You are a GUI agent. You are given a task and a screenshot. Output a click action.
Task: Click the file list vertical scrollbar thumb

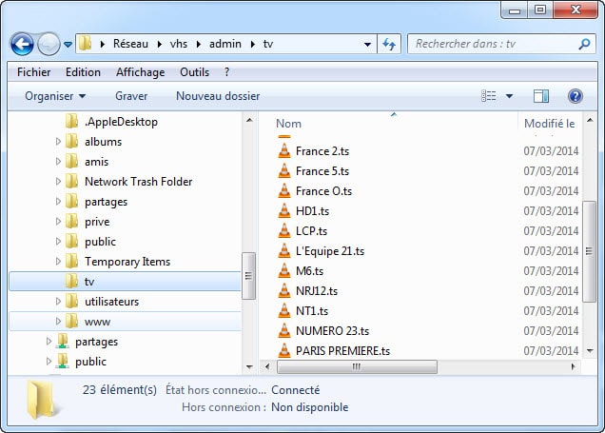click(x=589, y=251)
